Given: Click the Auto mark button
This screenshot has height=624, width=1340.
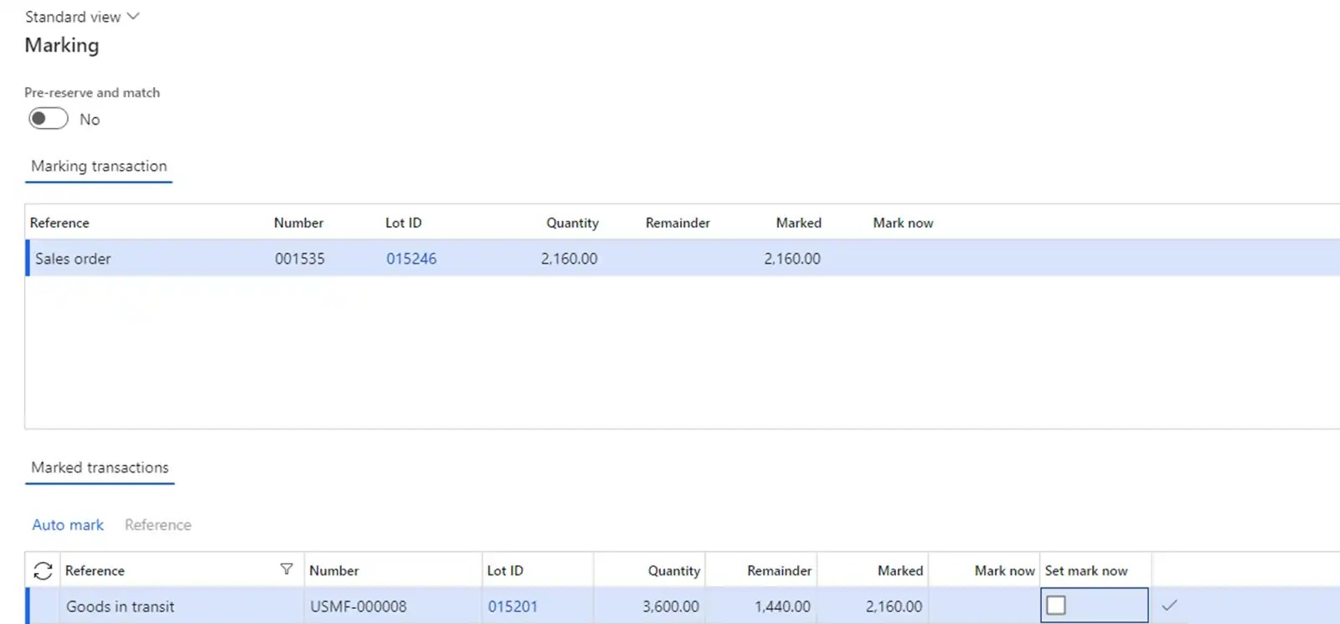Looking at the screenshot, I should 68,525.
